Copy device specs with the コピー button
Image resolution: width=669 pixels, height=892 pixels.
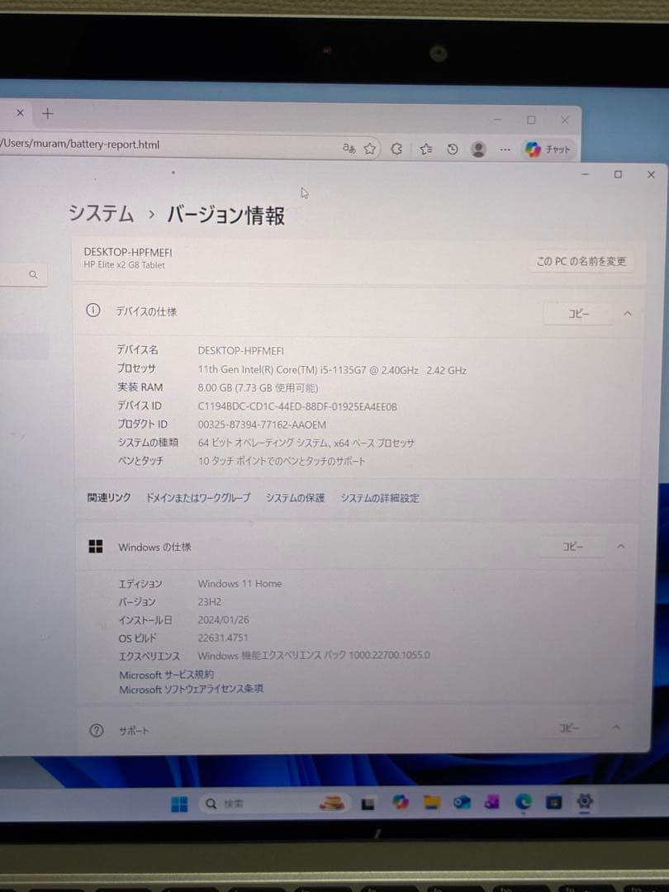[x=577, y=314]
